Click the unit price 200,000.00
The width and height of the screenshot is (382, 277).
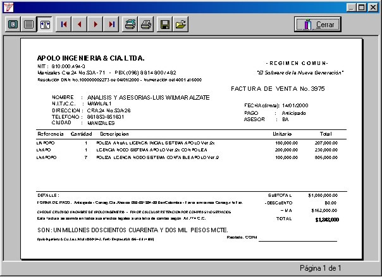click(x=286, y=150)
